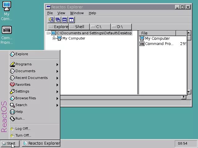
Task: Click the Explorer window system menu icon
Action: 48,7
